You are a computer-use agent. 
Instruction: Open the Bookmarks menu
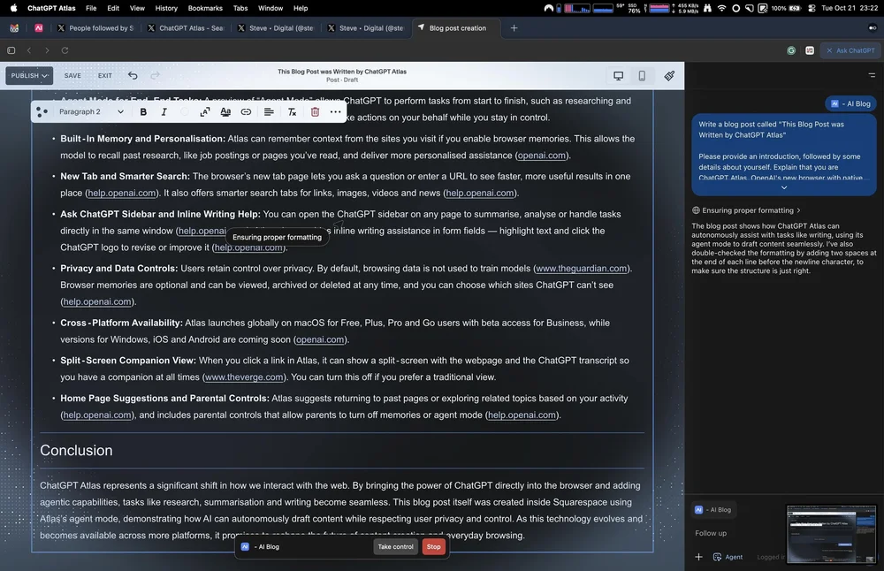coord(205,8)
